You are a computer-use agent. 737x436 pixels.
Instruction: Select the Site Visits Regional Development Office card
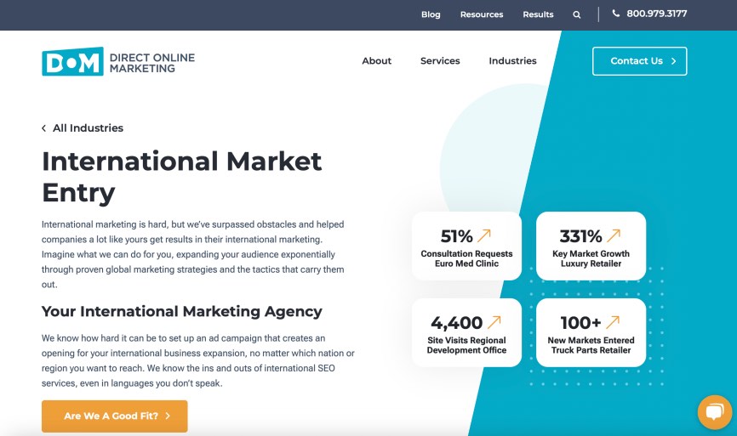click(466, 332)
